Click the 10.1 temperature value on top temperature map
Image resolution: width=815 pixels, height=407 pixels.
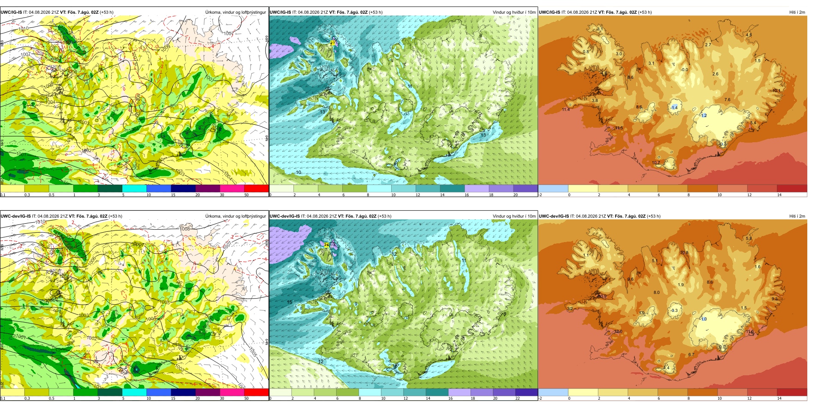[776, 91]
